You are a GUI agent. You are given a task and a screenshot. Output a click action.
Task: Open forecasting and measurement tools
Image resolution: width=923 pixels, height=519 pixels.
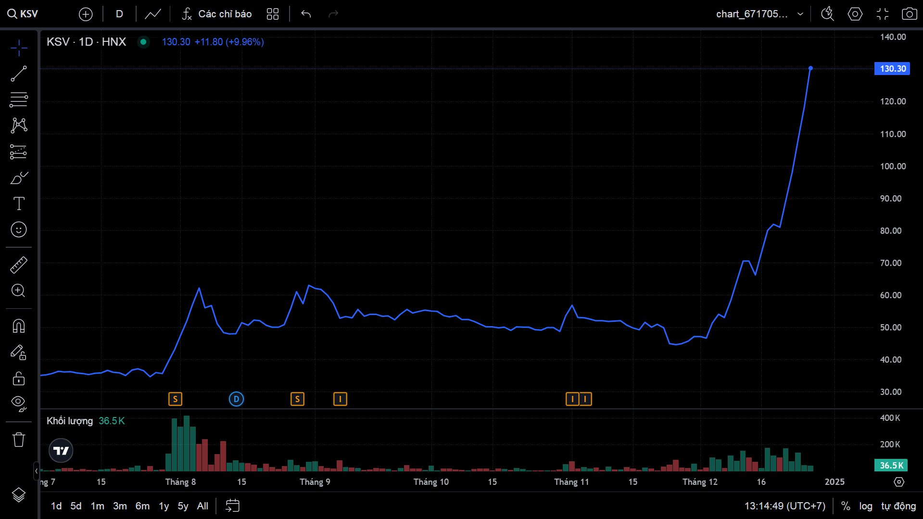click(x=19, y=152)
